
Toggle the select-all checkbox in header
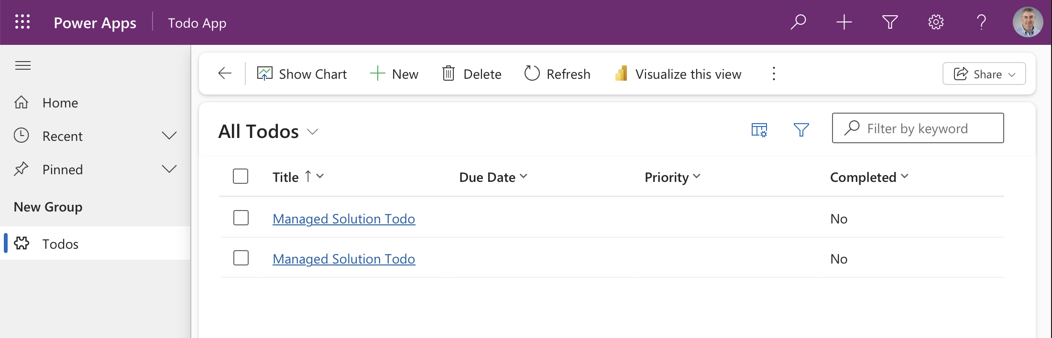[241, 177]
